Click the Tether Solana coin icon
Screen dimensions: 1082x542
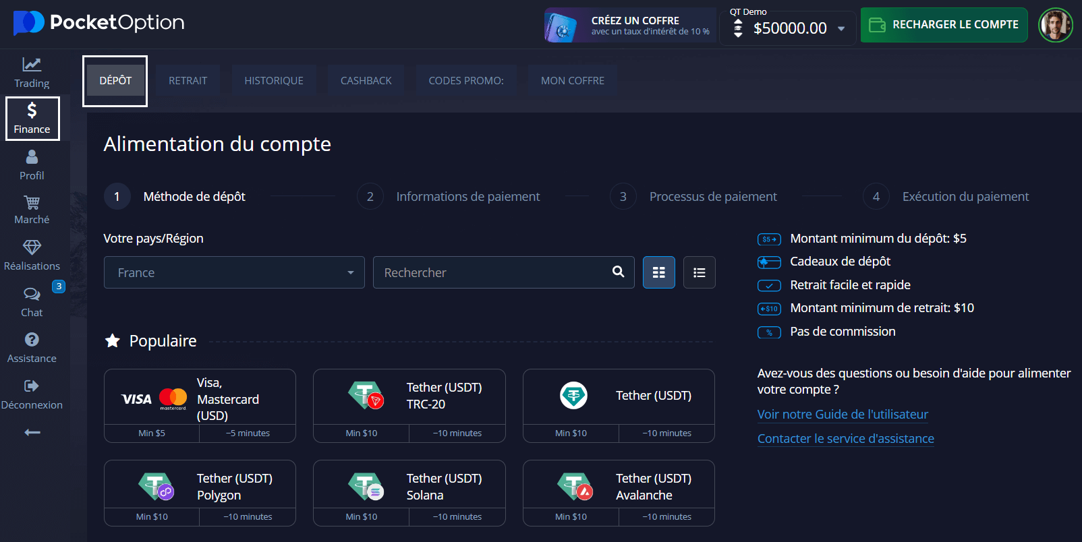366,487
